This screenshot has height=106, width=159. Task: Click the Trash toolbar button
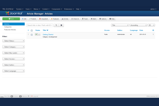click(85, 19)
